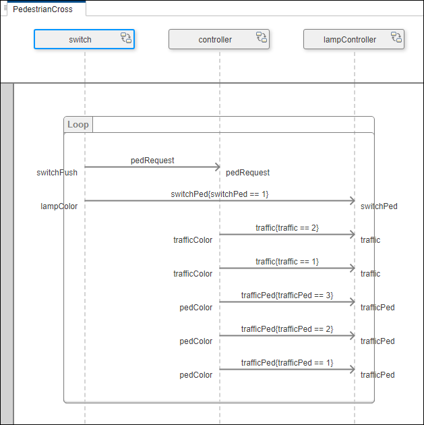Click the switchPush source port label
Screen dimensions: 424x425
click(x=57, y=173)
